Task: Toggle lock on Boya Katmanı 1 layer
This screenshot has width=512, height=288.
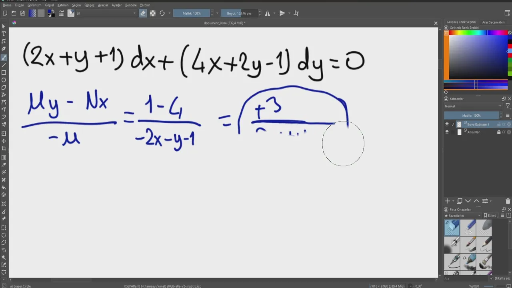Action: pyautogui.click(x=499, y=124)
